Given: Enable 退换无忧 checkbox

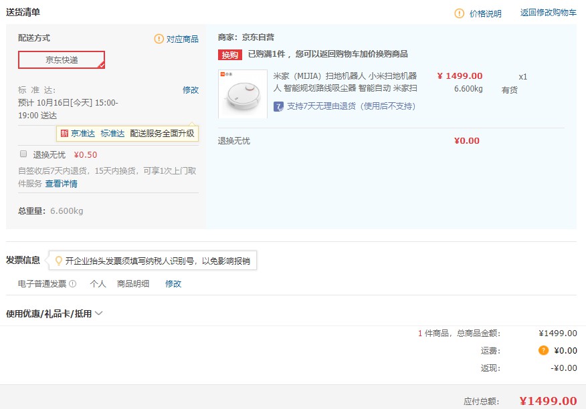Looking at the screenshot, I should pos(23,154).
